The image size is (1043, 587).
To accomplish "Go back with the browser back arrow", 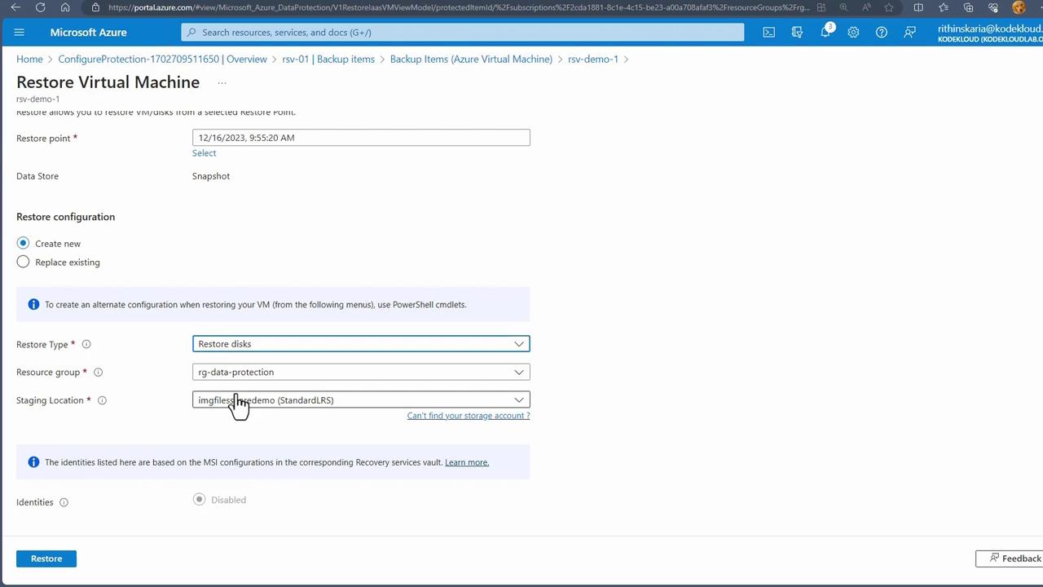I will coord(16,7).
